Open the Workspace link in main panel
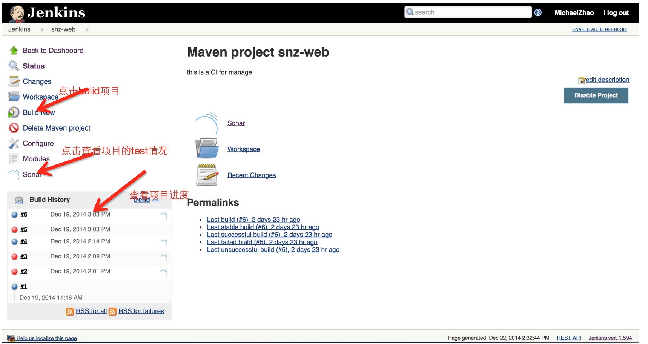The image size is (648, 344). point(244,149)
